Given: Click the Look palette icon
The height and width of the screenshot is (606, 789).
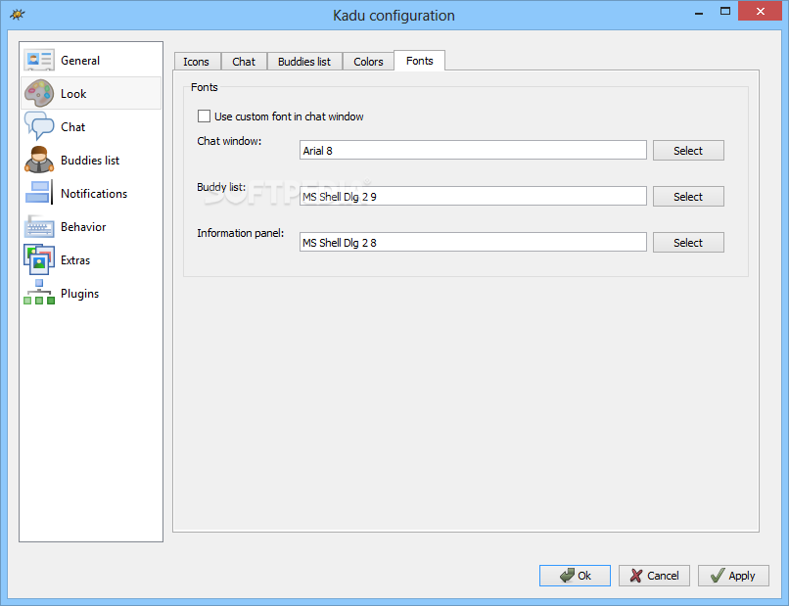Looking at the screenshot, I should tap(39, 93).
